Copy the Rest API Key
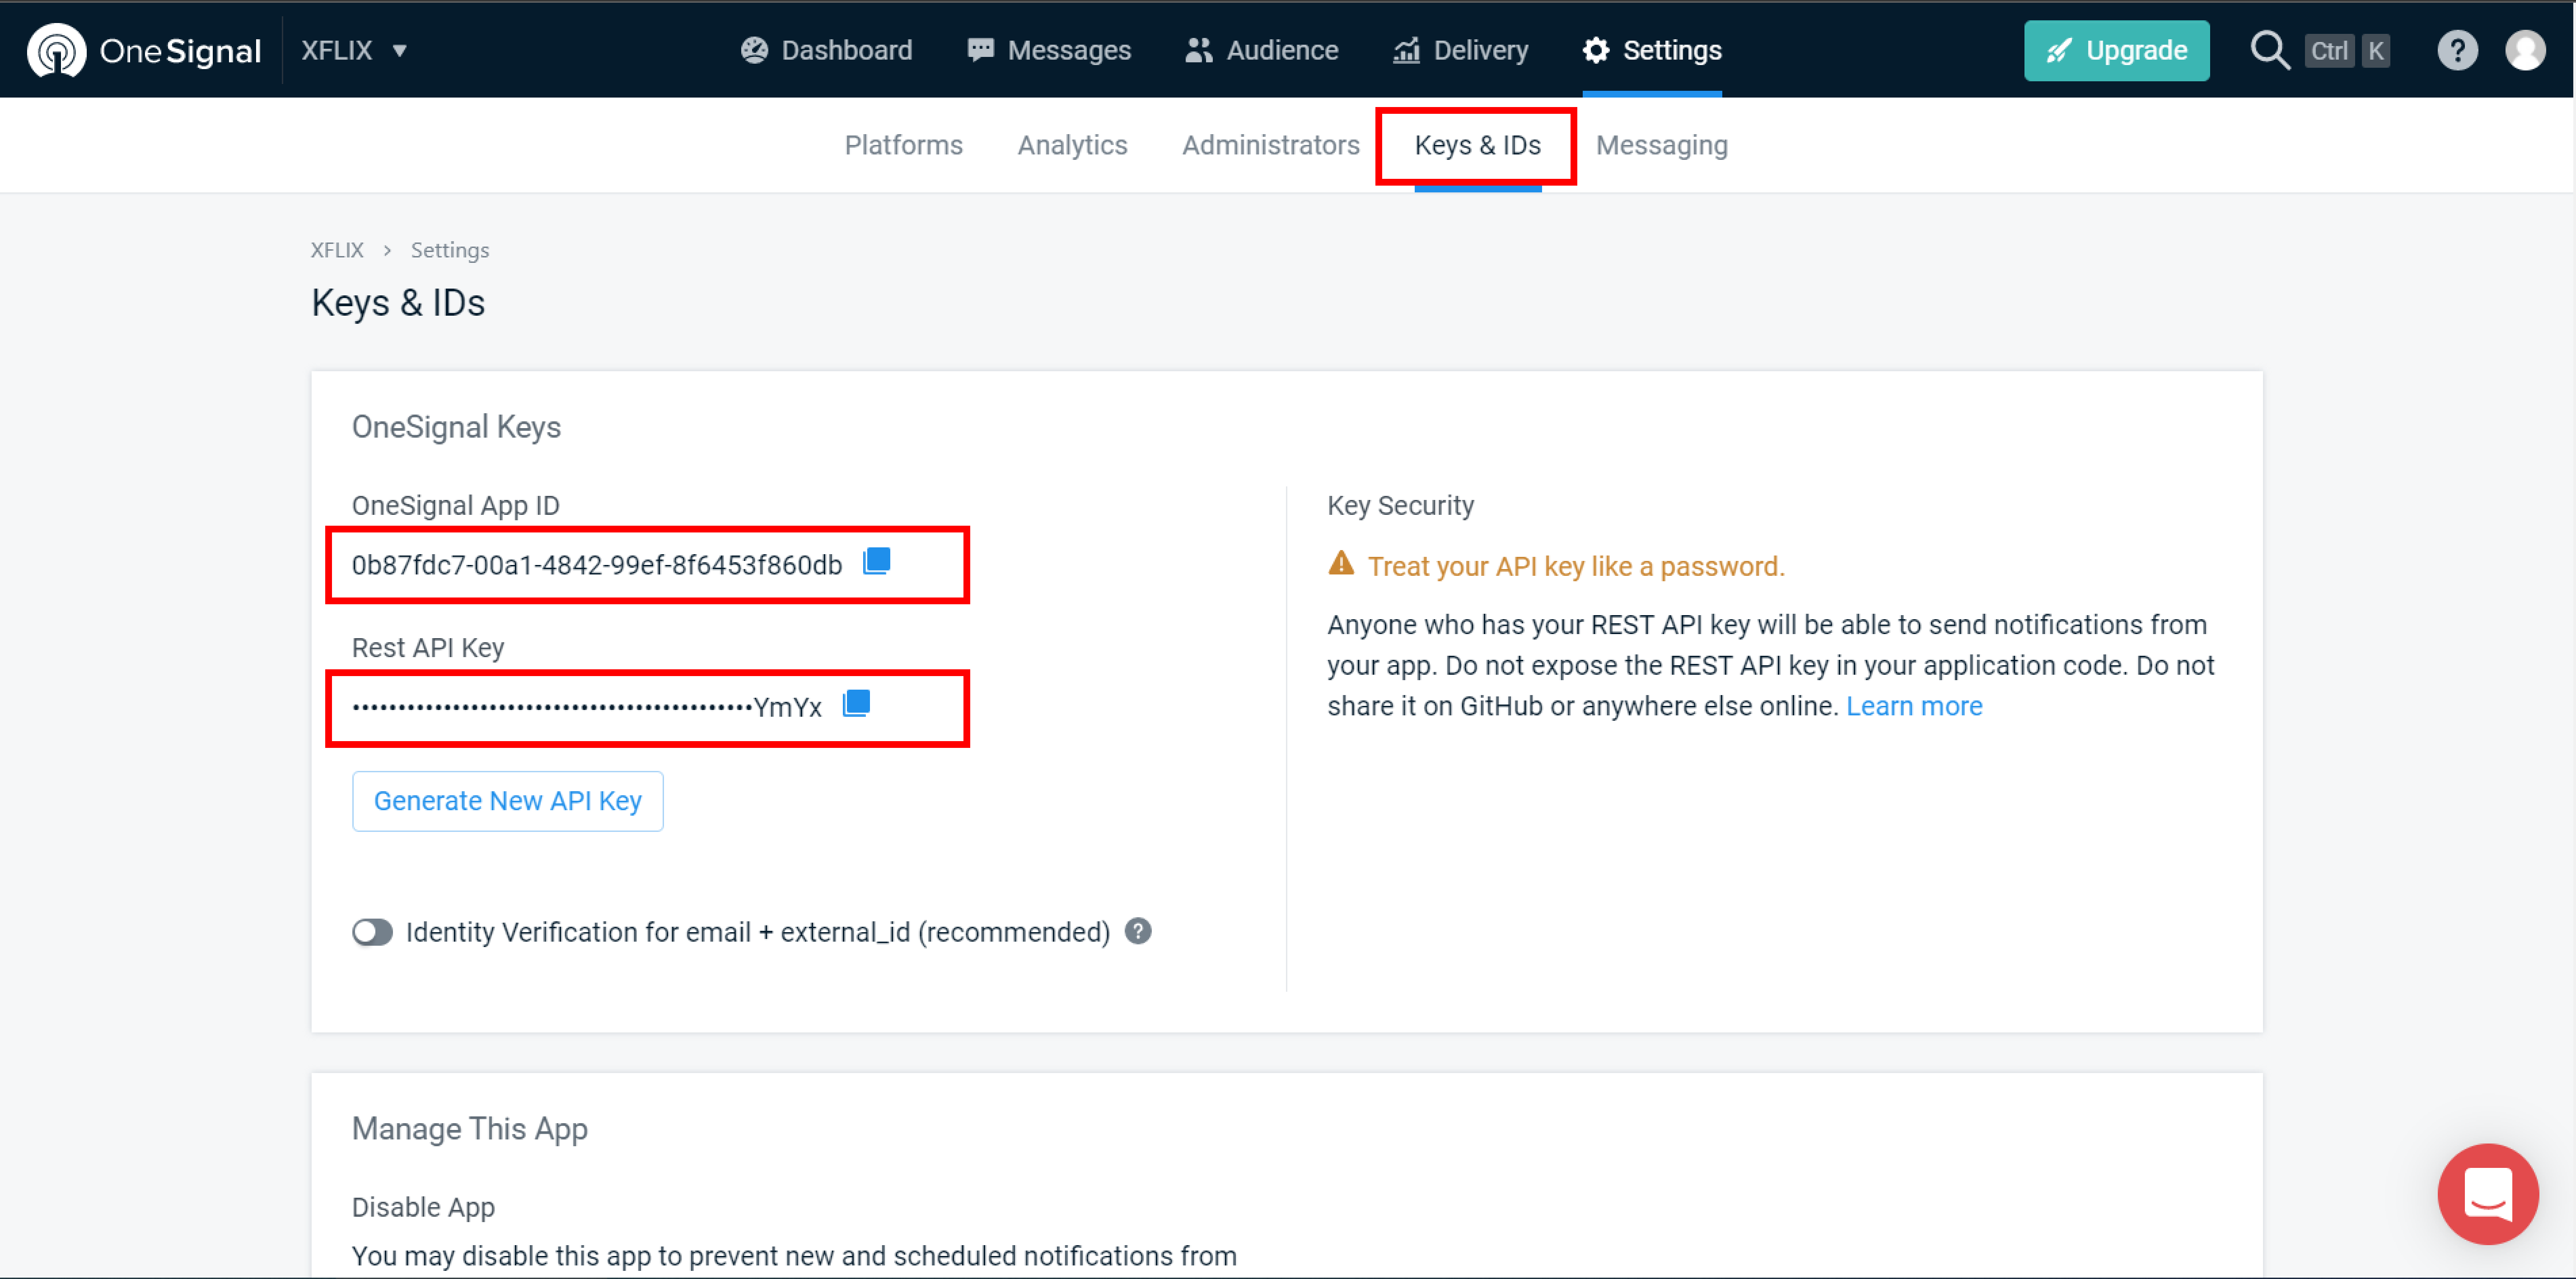 click(x=856, y=704)
